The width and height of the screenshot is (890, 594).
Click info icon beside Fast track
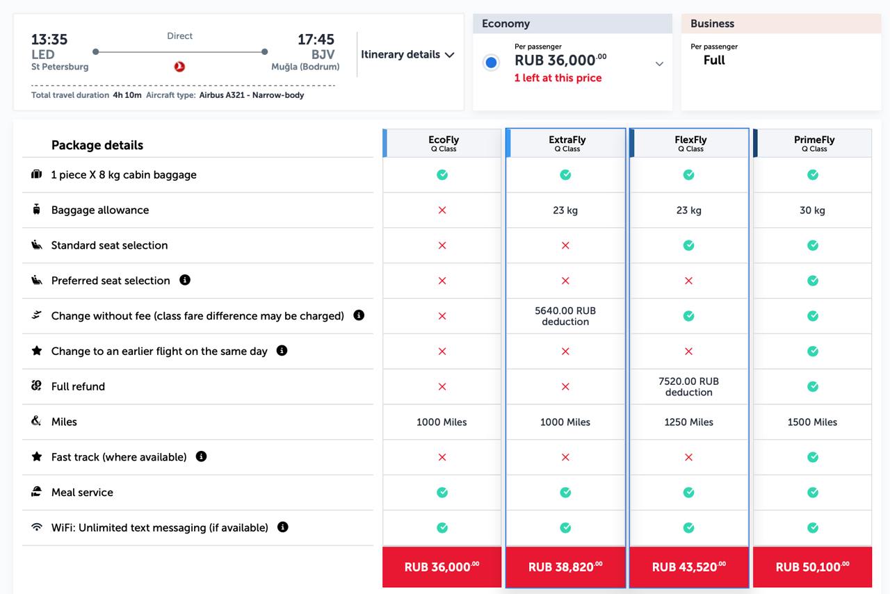click(x=201, y=456)
